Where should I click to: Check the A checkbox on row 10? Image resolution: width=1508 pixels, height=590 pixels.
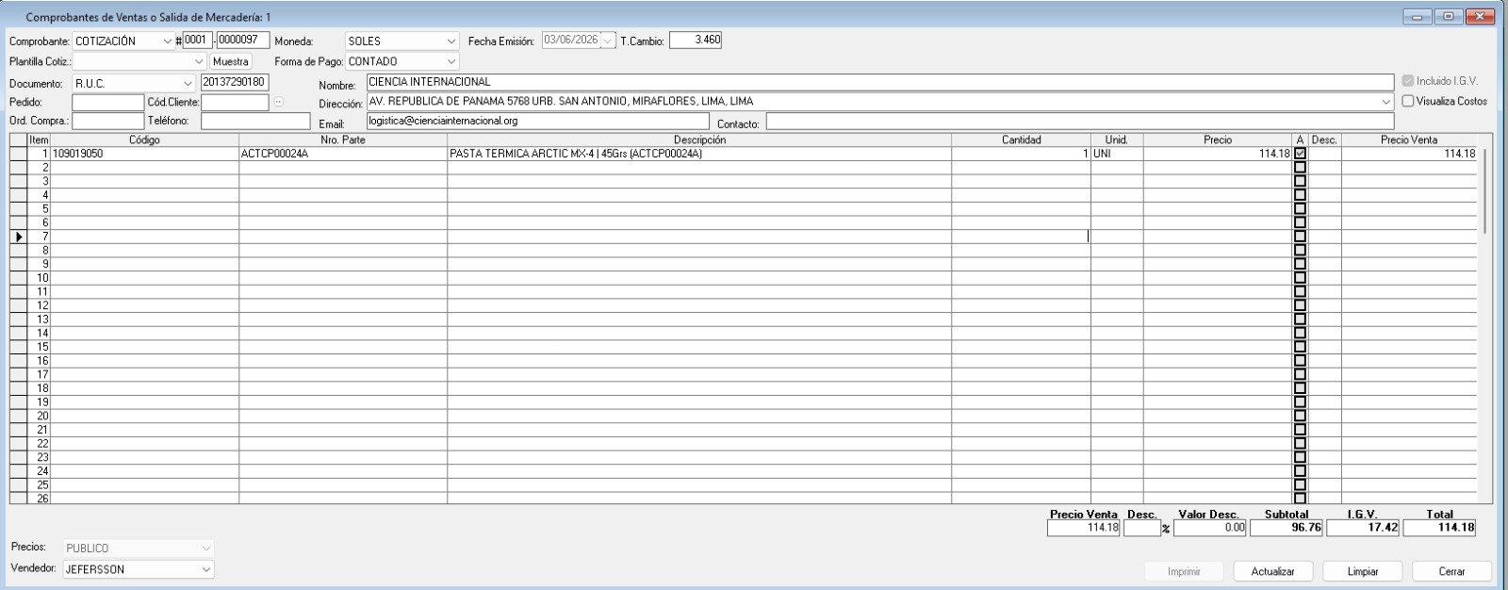1301,278
